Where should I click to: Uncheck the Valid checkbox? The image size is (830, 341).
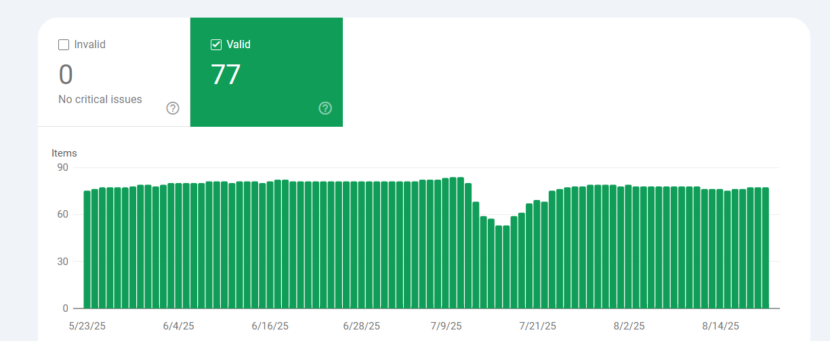[216, 45]
